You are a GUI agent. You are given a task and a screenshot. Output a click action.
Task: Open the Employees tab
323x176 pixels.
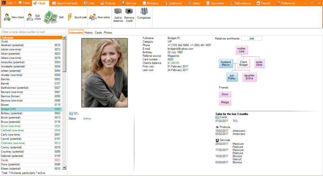[x=173, y=3]
